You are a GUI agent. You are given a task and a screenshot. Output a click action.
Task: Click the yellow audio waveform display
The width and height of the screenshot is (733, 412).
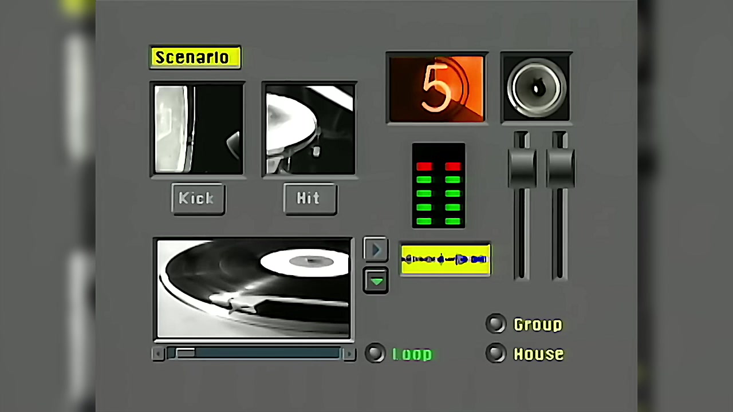point(445,260)
